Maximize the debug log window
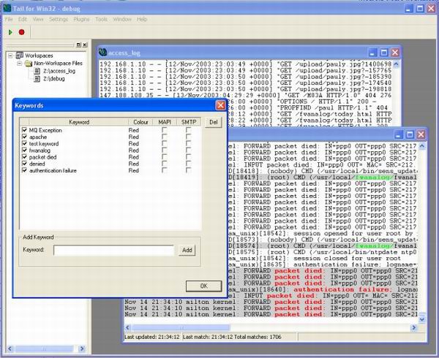Image resolution: width=439 pixels, height=358 pixels. (x=410, y=134)
